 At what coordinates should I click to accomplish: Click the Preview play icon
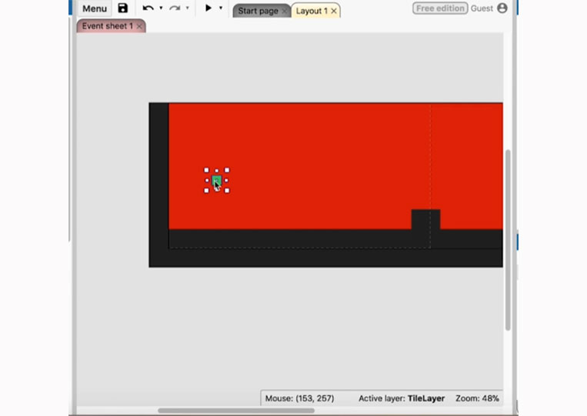208,8
